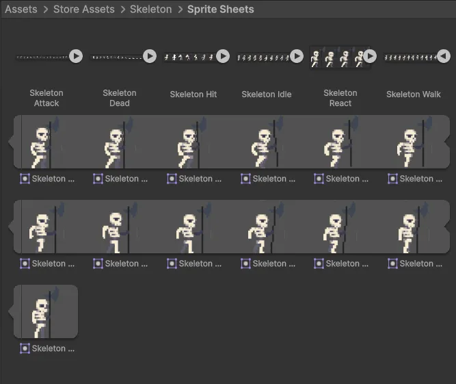Expand the Skeleton Idle sprite sheet arrow
Viewport: 456px width, 384px height.
click(x=297, y=56)
